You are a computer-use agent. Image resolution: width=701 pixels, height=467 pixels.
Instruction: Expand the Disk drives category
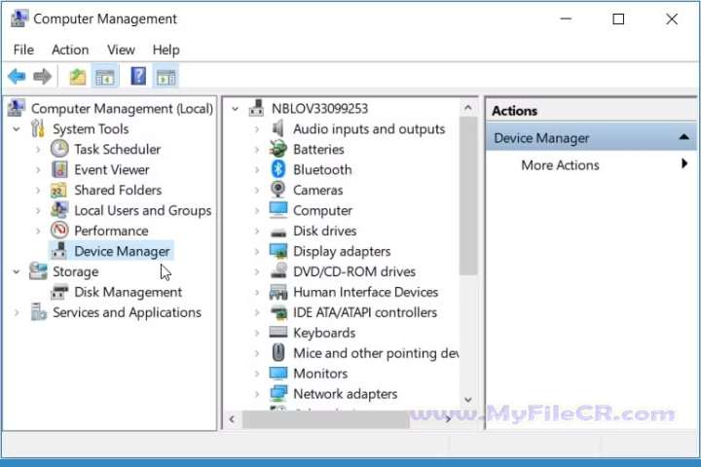point(257,231)
